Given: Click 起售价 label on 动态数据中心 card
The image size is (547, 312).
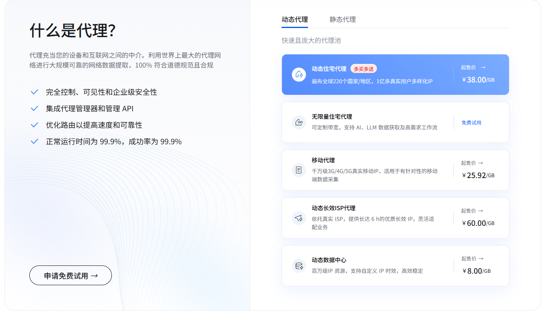Looking at the screenshot, I should click(469, 258).
